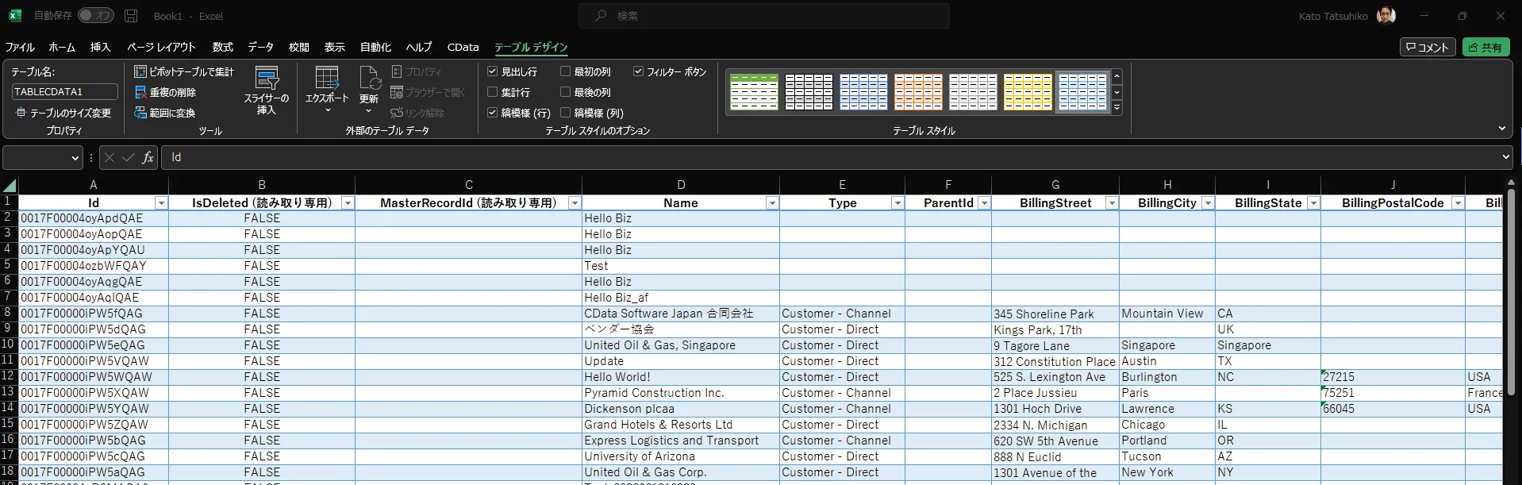Open the コメント comments button
The image size is (1522, 485).
[1427, 48]
